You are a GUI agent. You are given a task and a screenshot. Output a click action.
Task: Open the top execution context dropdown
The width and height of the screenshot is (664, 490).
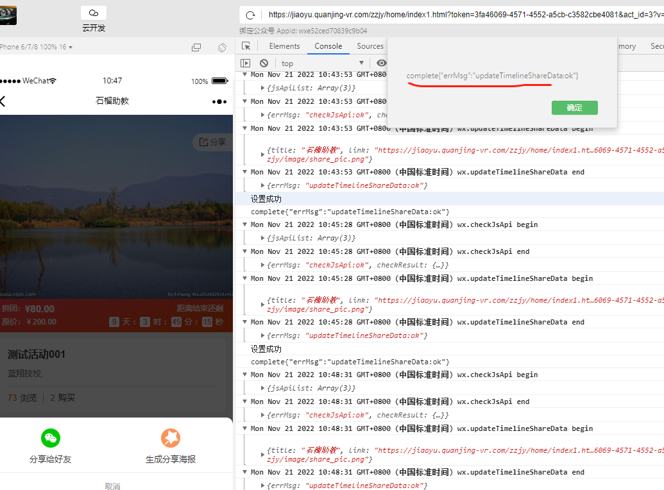[322, 63]
